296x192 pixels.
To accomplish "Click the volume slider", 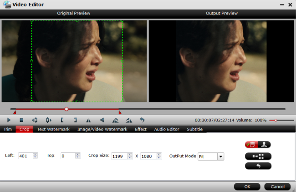I will [x=280, y=120].
